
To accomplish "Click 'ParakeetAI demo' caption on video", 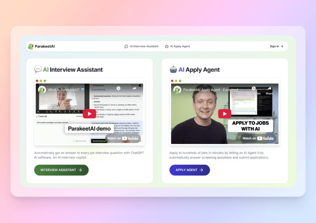I will click(x=89, y=129).
